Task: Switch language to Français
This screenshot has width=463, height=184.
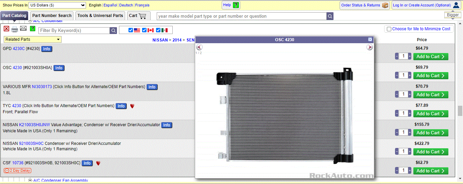Action: (142, 5)
